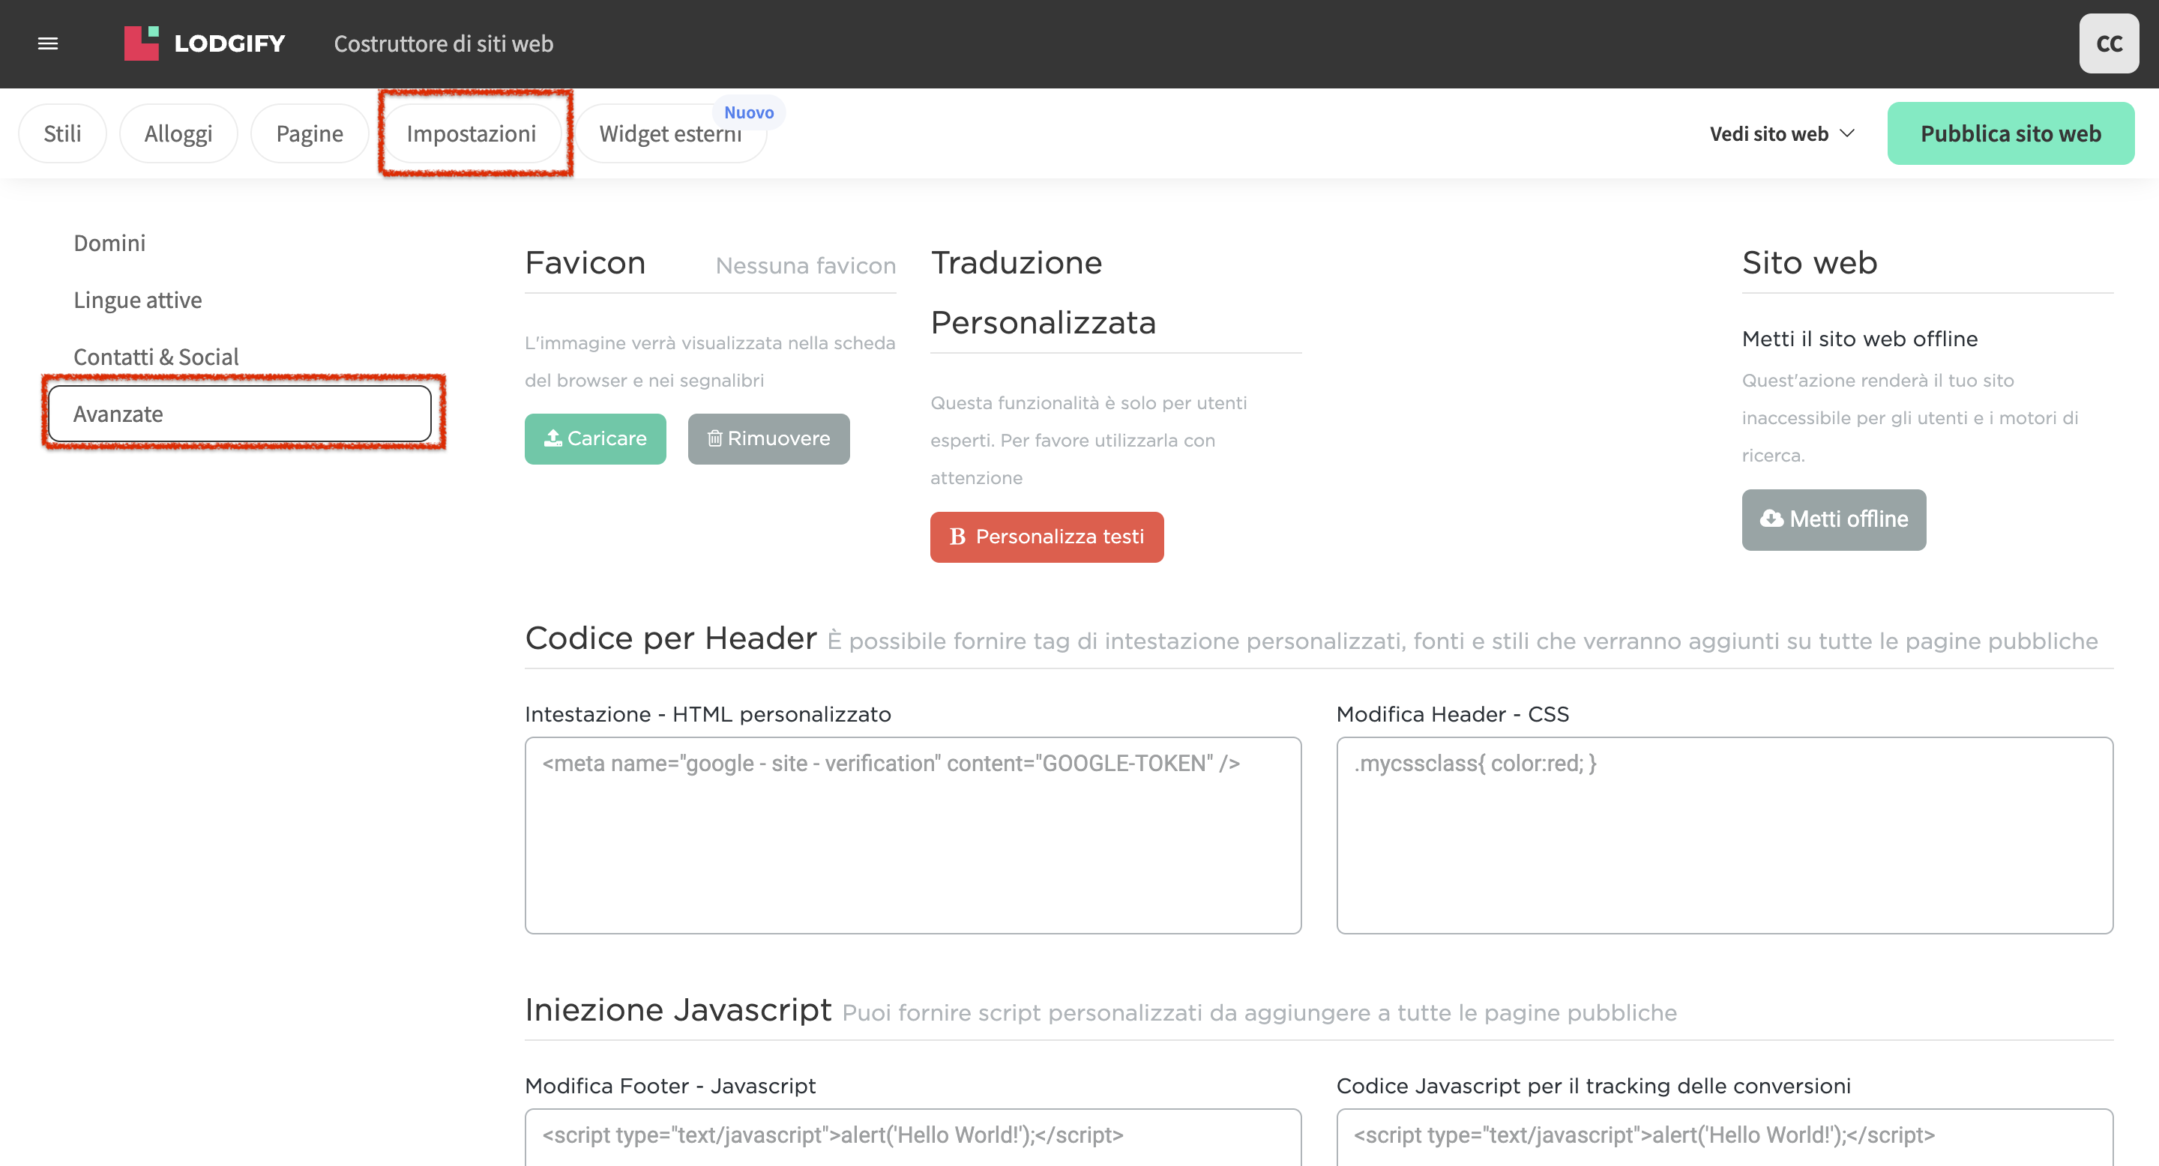Click the Metti offline label
Image resolution: width=2159 pixels, height=1166 pixels.
[1849, 519]
